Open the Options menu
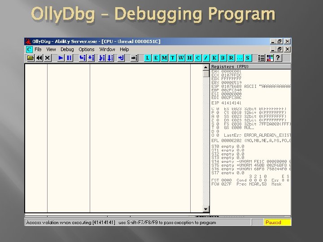 point(87,49)
